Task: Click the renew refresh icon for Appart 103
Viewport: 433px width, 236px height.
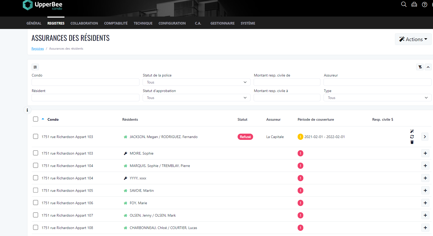Action: click(412, 137)
